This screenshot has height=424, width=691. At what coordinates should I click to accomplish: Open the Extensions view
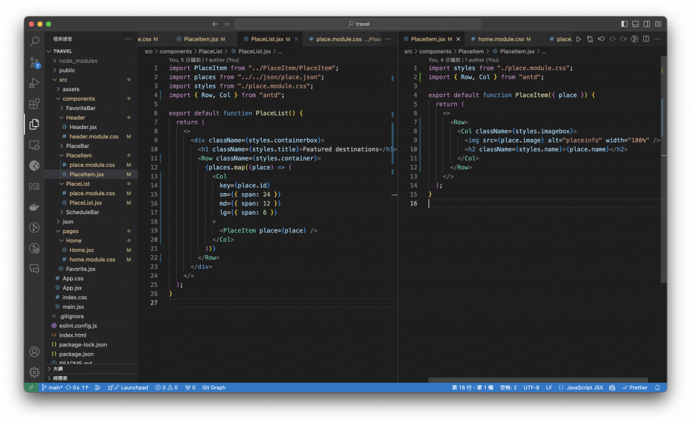pos(34,103)
